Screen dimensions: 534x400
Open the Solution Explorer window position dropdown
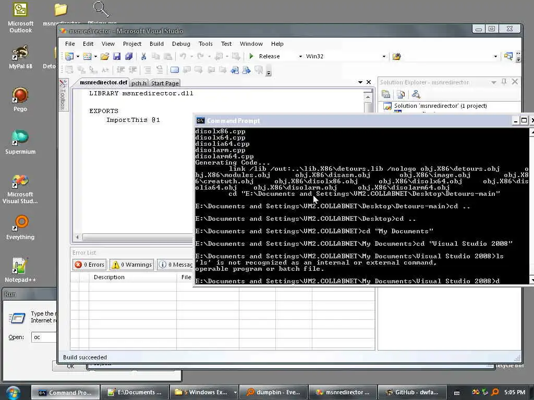pyautogui.click(x=493, y=82)
